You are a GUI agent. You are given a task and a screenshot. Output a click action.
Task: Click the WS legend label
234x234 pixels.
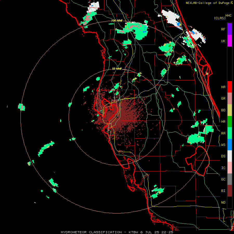pos(223,145)
